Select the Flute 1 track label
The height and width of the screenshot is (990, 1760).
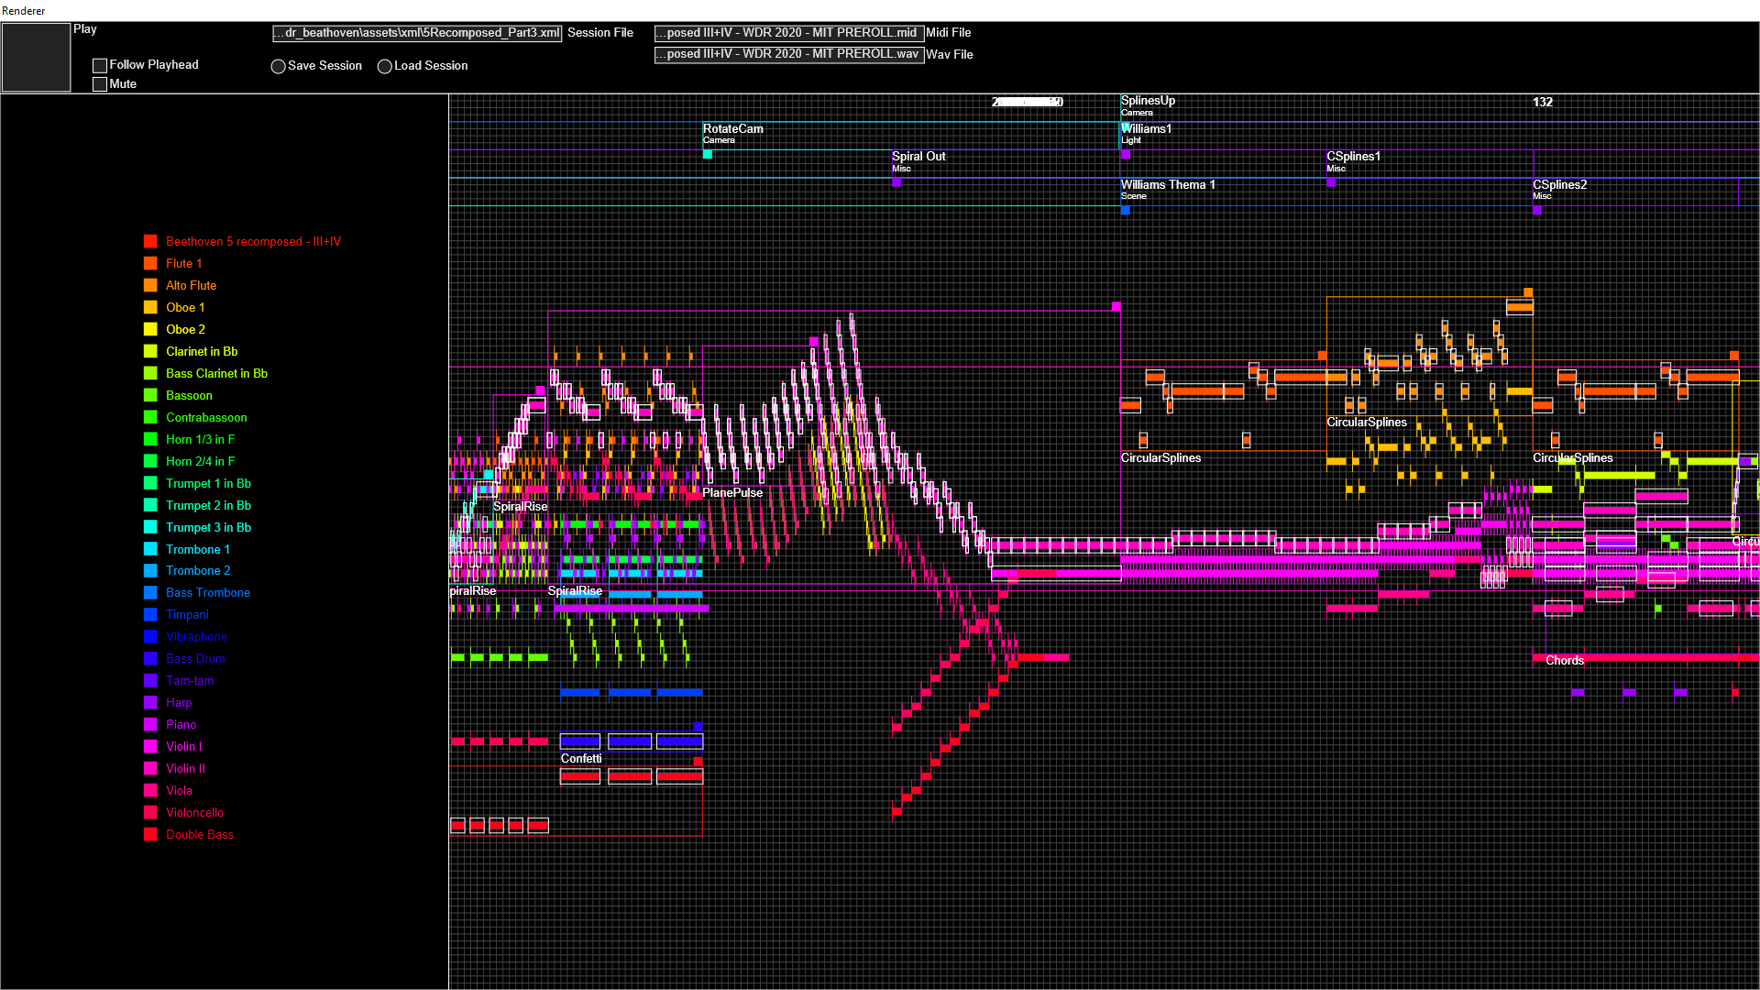(183, 263)
